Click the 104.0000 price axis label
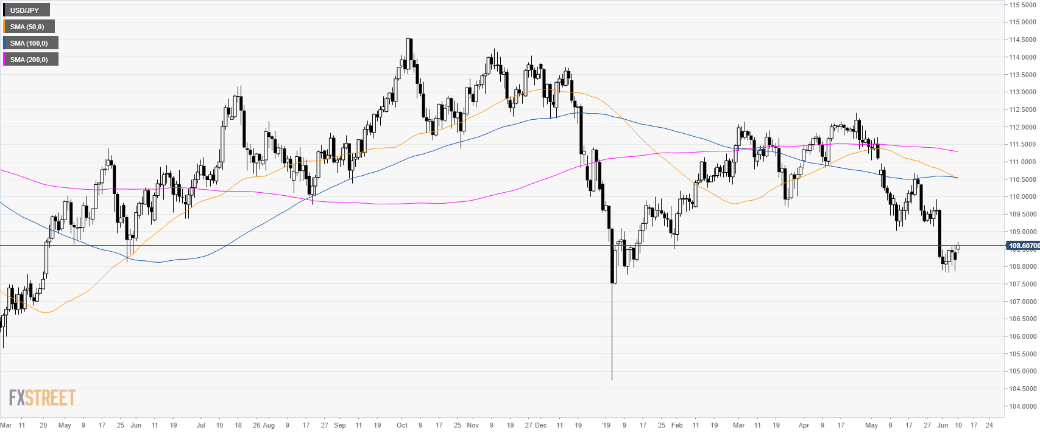Screen dimensions: 1040x433 tap(1022, 406)
